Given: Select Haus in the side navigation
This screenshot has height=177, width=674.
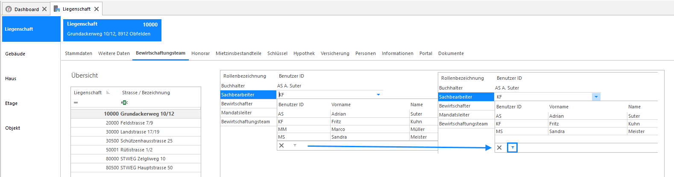Looking at the screenshot, I should pos(31,78).
